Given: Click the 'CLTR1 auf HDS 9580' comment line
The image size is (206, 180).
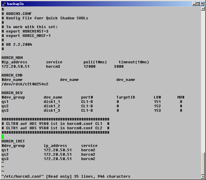Looking at the screenshot, I should coord(55,128).
